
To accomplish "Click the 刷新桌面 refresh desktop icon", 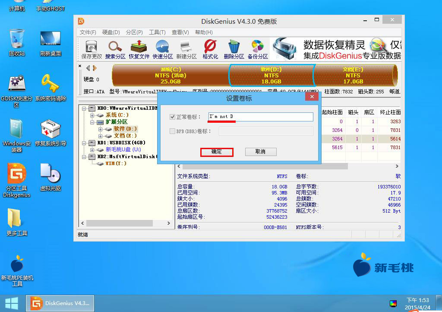I will click(x=51, y=44).
